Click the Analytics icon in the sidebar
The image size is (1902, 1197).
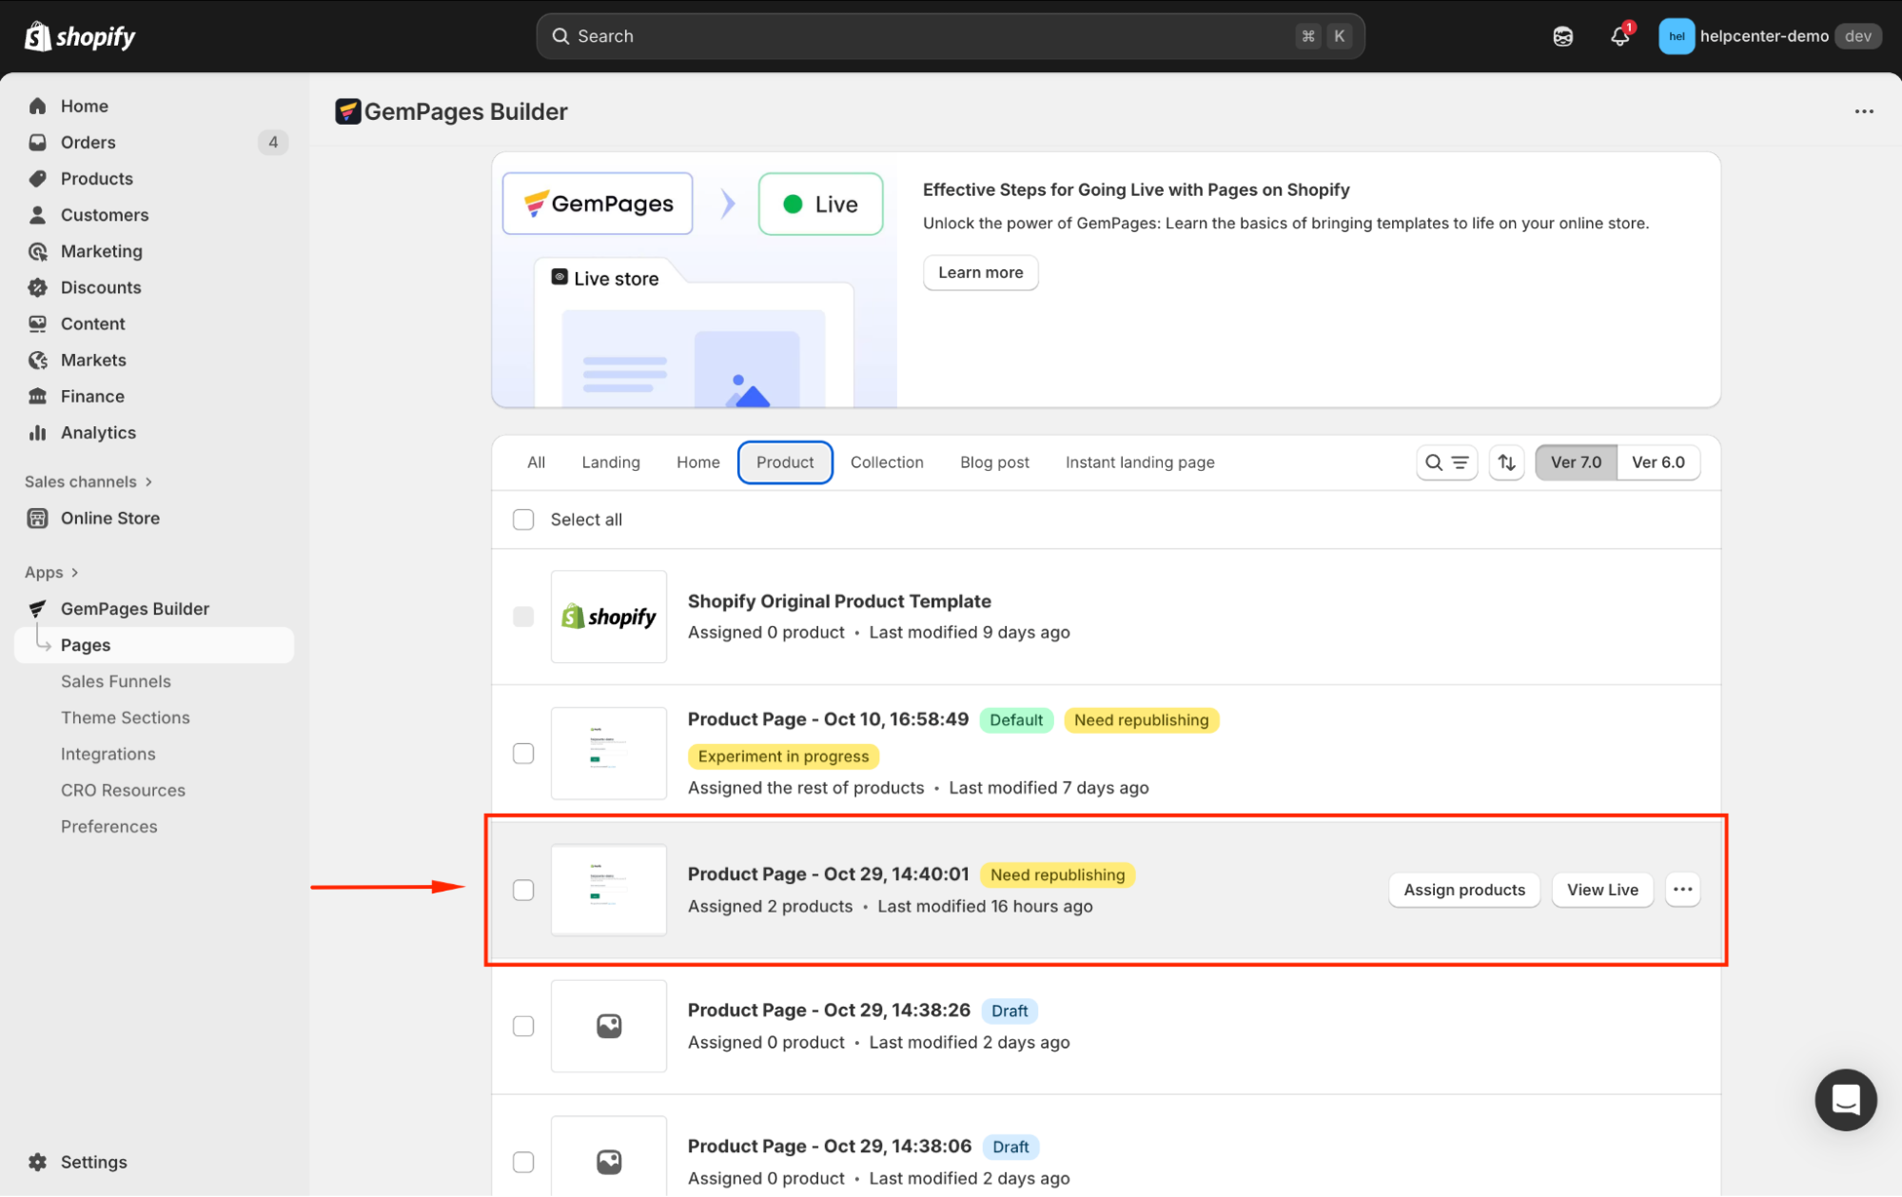[38, 433]
